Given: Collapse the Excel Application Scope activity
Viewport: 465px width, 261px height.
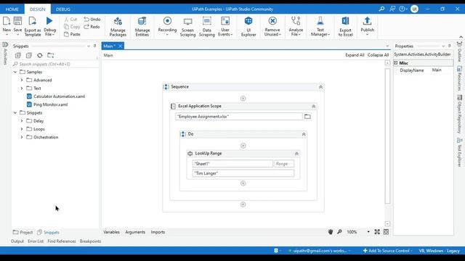Looking at the screenshot, I should pyautogui.click(x=313, y=107).
